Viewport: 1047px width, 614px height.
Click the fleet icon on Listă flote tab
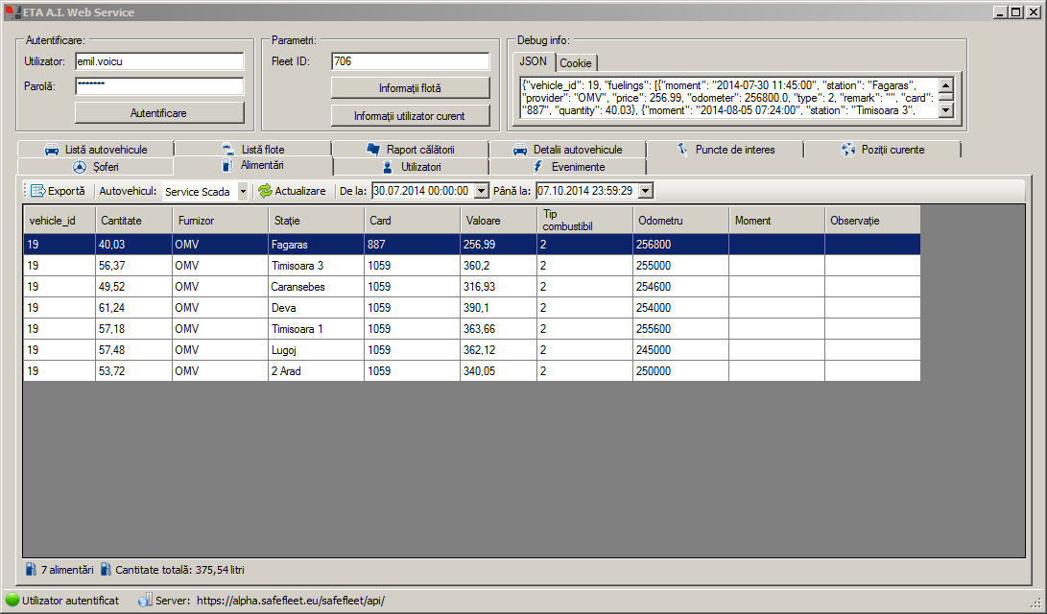(228, 151)
